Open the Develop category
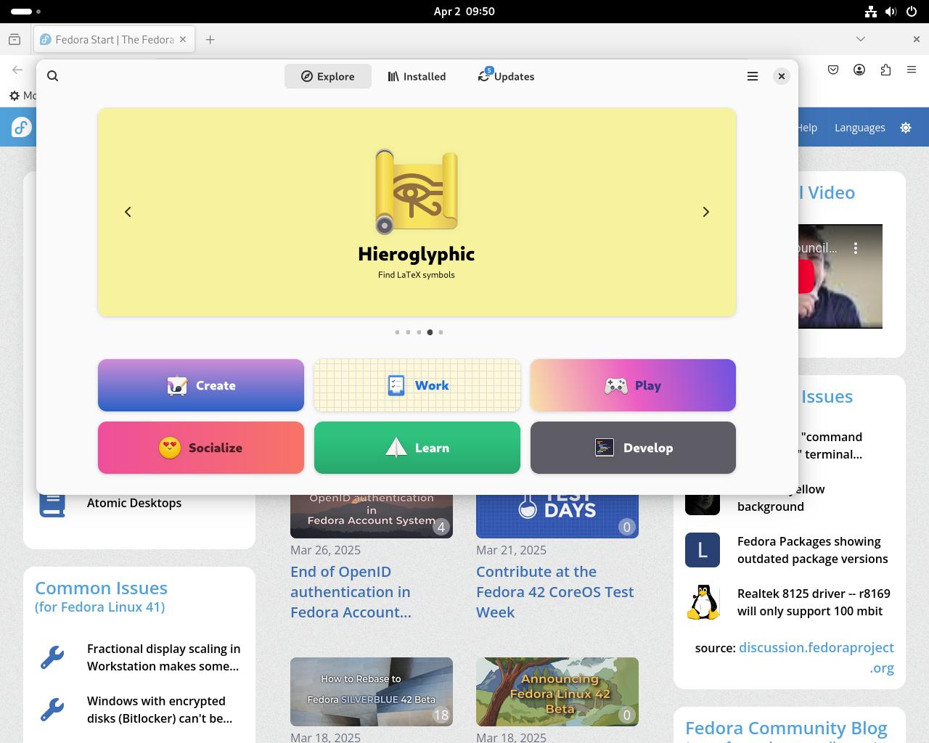 [x=633, y=448]
